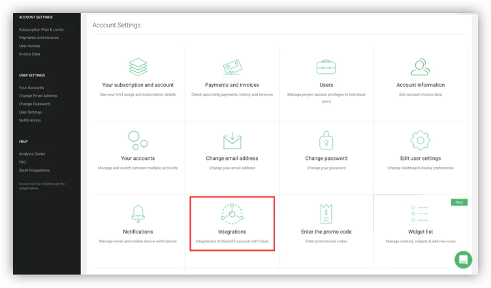The image size is (491, 288).
Task: Open Analysis Center help link
Action: 32,154
